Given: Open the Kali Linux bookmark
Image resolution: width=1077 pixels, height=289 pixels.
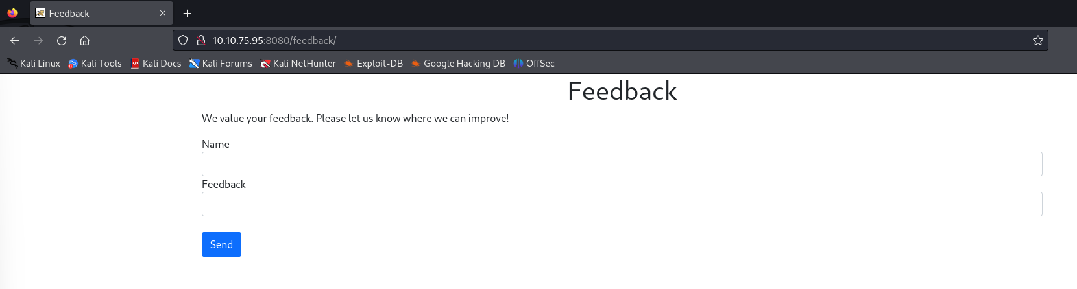Looking at the screenshot, I should point(34,64).
